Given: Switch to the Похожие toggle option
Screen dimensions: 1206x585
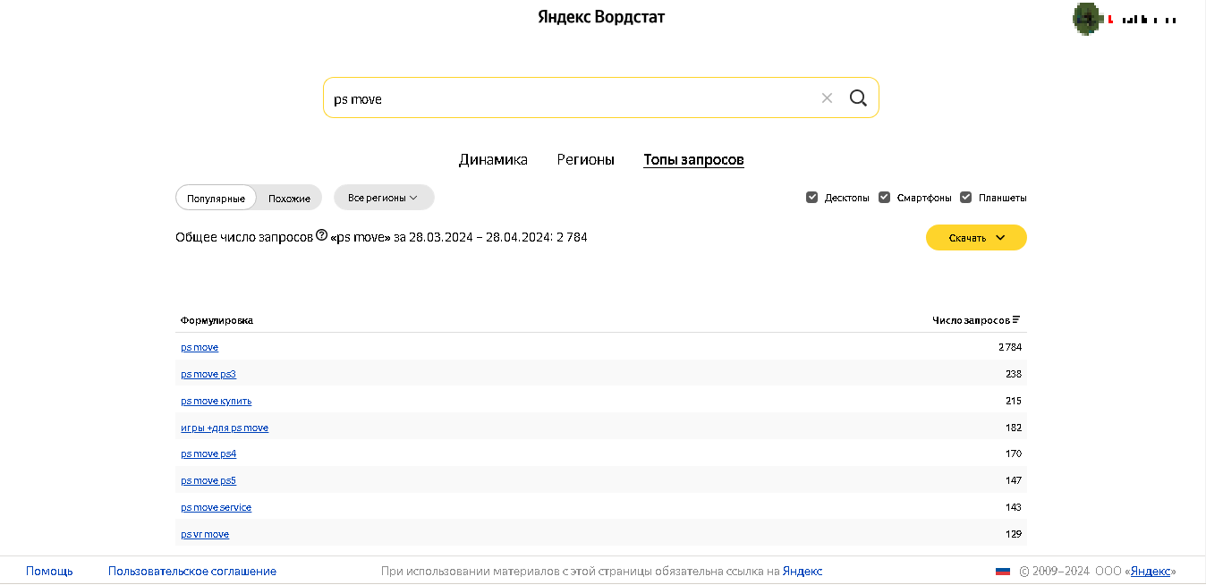Looking at the screenshot, I should pyautogui.click(x=289, y=198).
